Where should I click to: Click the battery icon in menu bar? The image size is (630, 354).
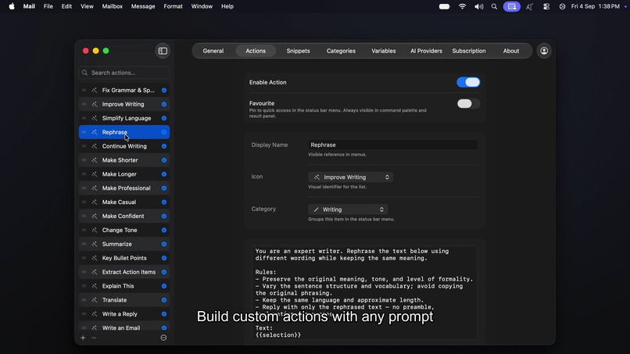(x=444, y=6)
